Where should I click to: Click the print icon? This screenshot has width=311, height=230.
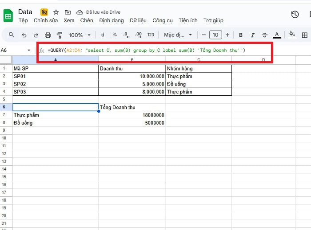(48, 35)
